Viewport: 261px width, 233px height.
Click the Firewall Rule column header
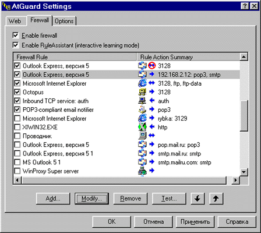pos(75,57)
